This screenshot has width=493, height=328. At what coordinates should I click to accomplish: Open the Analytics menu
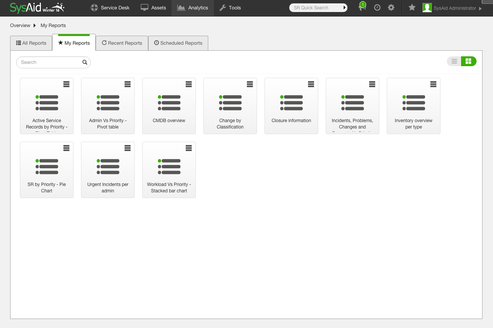pyautogui.click(x=193, y=8)
